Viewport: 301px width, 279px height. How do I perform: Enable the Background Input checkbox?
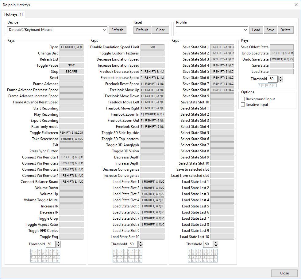pyautogui.click(x=243, y=99)
